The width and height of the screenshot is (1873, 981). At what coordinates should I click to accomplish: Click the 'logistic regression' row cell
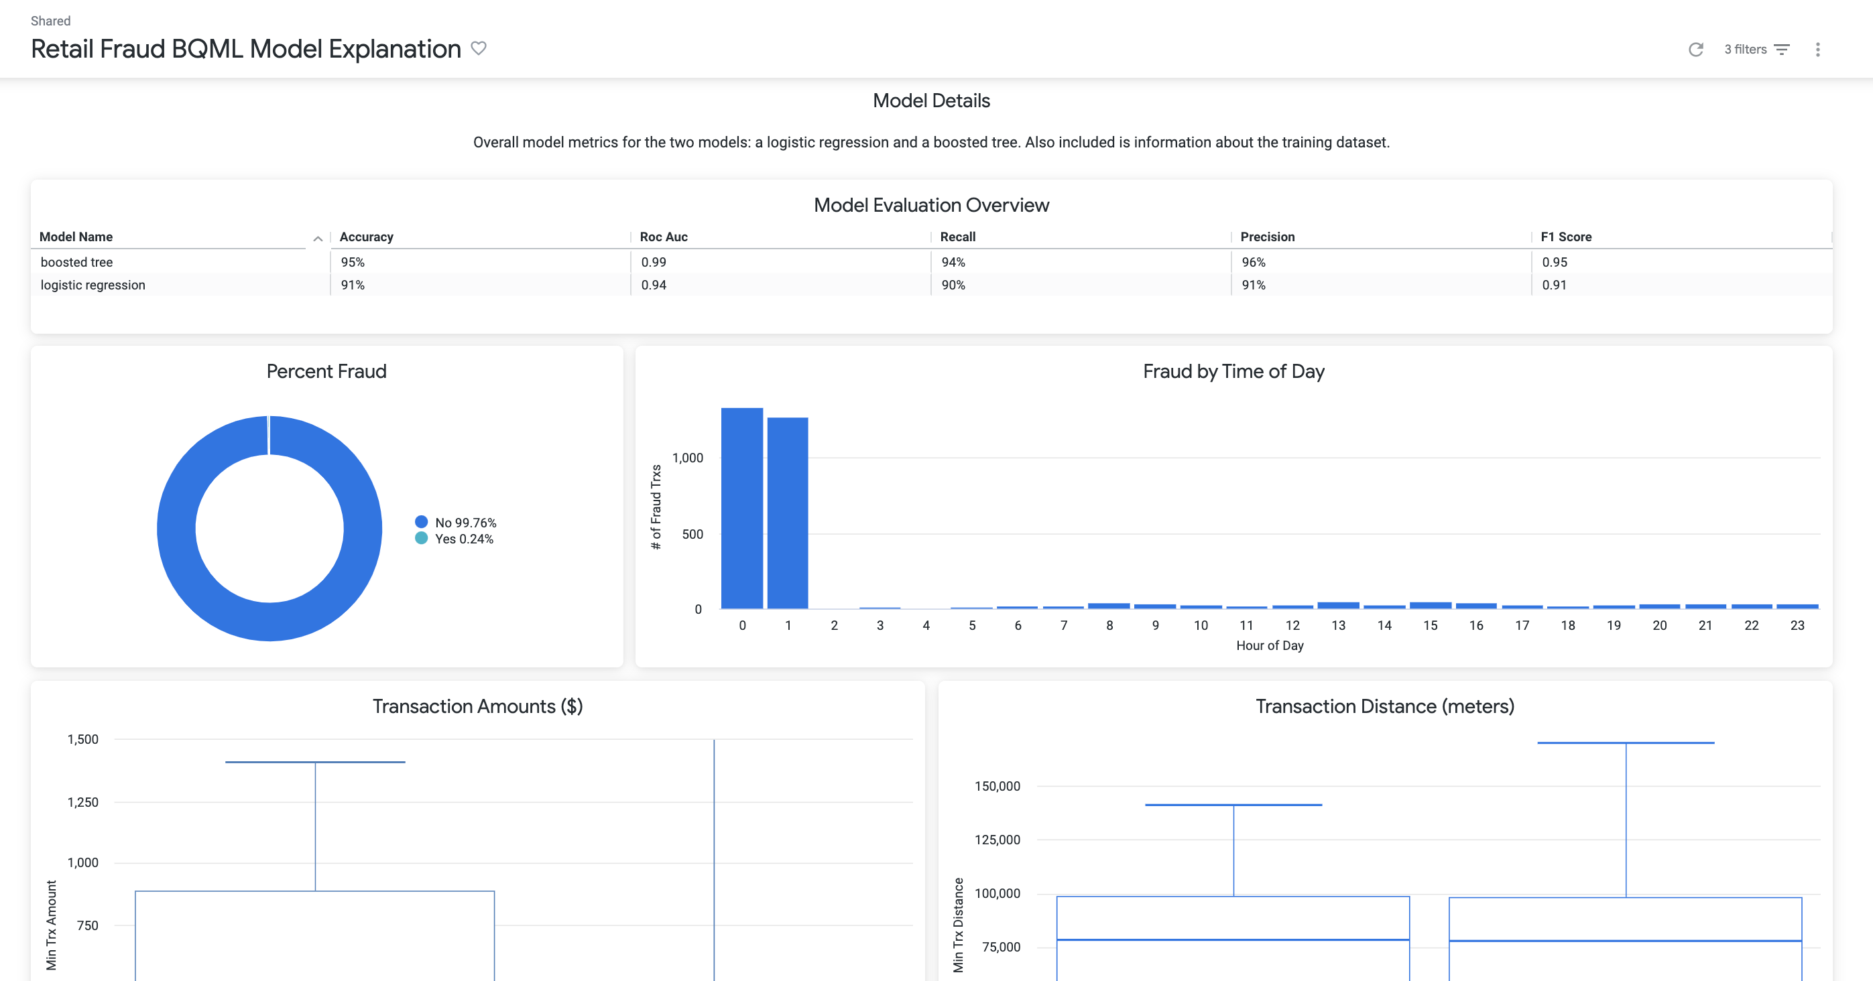93,285
